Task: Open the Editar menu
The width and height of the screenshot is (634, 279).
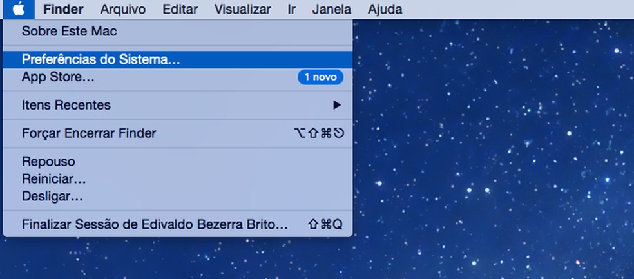Action: click(180, 9)
